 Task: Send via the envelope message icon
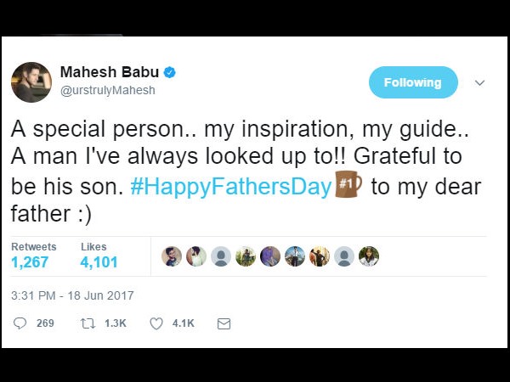224,323
